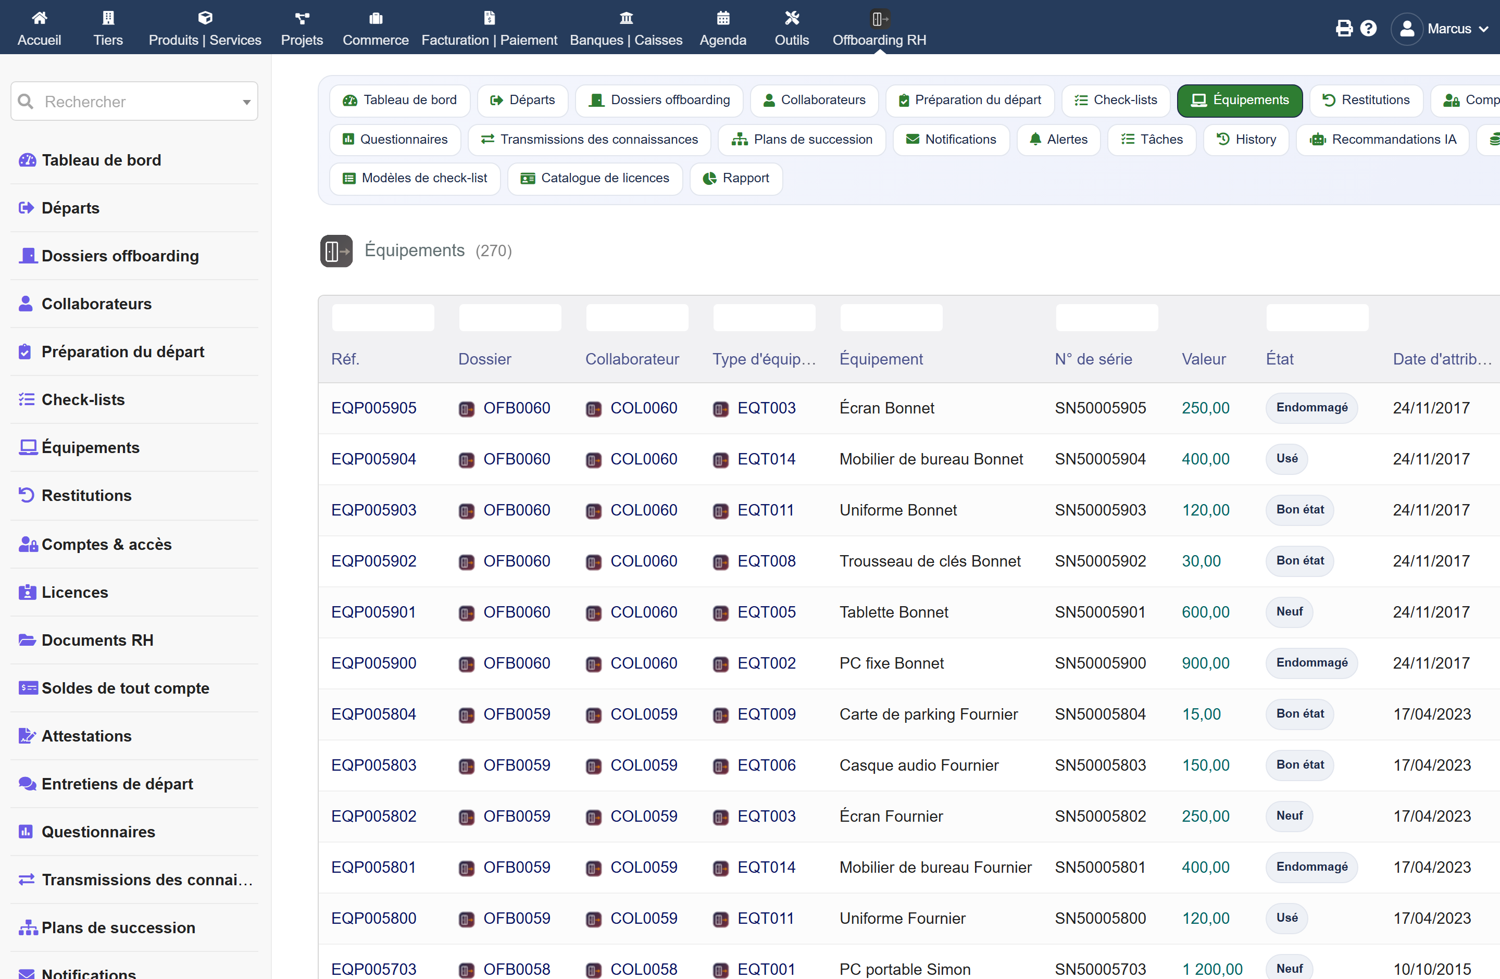Open Plans de succession tab

[802, 139]
